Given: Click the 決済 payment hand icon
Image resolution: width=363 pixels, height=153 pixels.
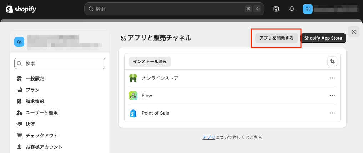Looking at the screenshot, I should pos(19,124).
